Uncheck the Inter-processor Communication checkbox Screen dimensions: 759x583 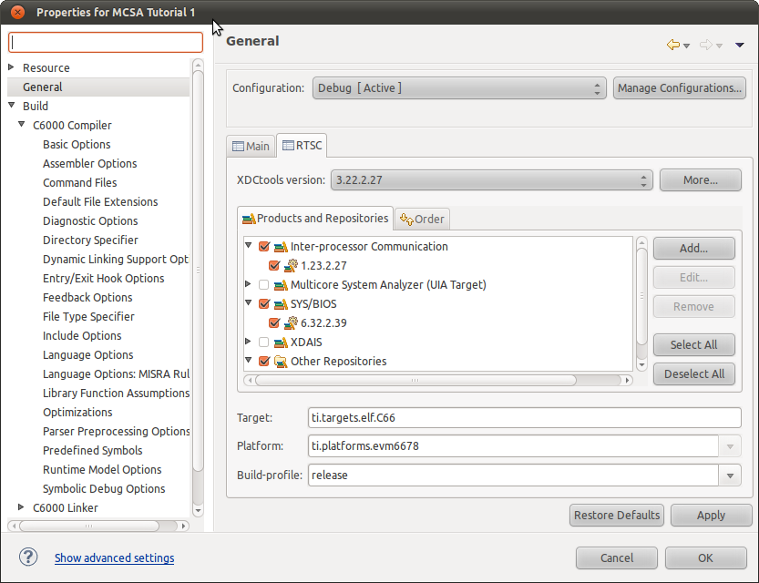[263, 246]
